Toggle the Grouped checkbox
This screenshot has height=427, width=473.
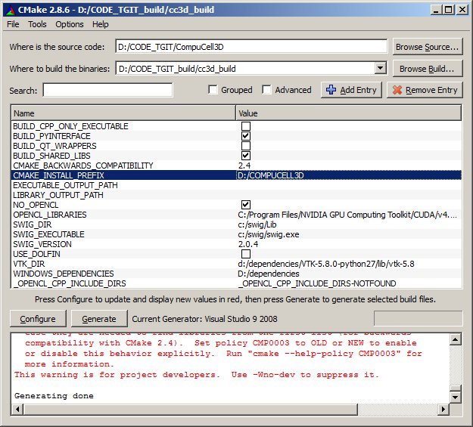tap(213, 90)
